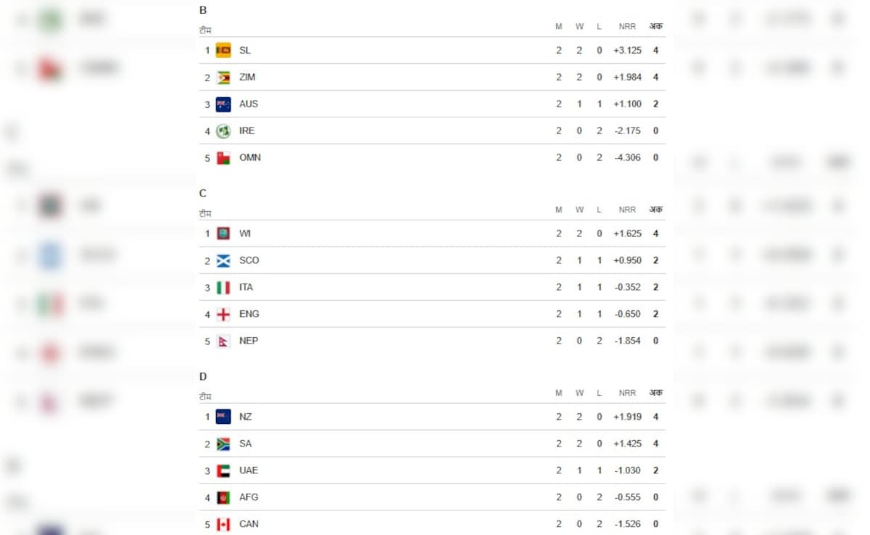Click the Sri Lanka flag icon
The width and height of the screenshot is (870, 535).
coord(223,51)
